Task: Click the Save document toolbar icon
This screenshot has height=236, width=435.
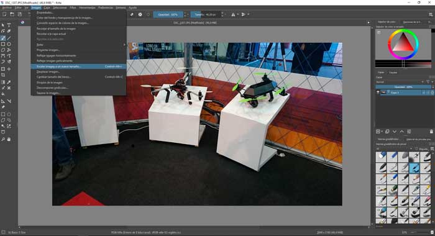Action: coord(19,14)
